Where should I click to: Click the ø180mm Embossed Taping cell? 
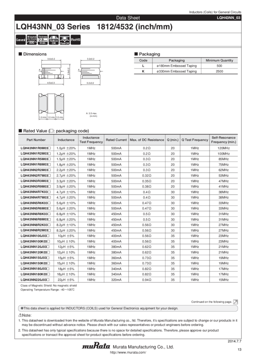tap(177, 66)
